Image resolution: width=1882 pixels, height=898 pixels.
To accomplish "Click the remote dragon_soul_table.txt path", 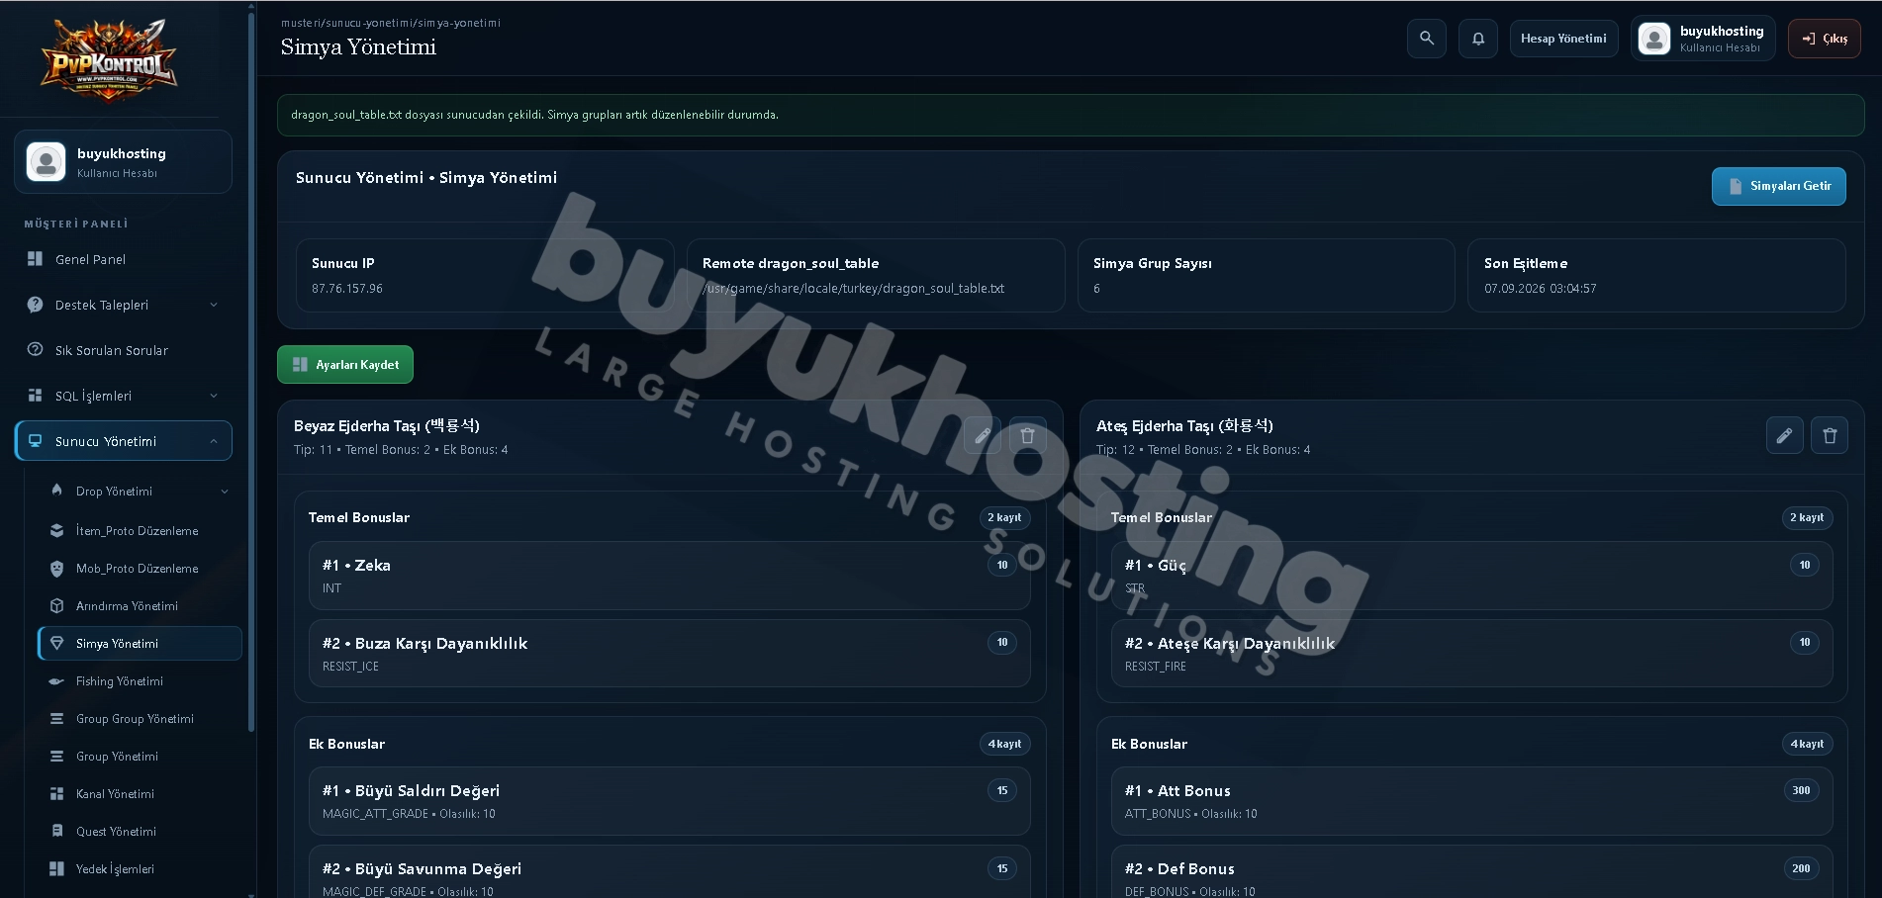I will 853,289.
